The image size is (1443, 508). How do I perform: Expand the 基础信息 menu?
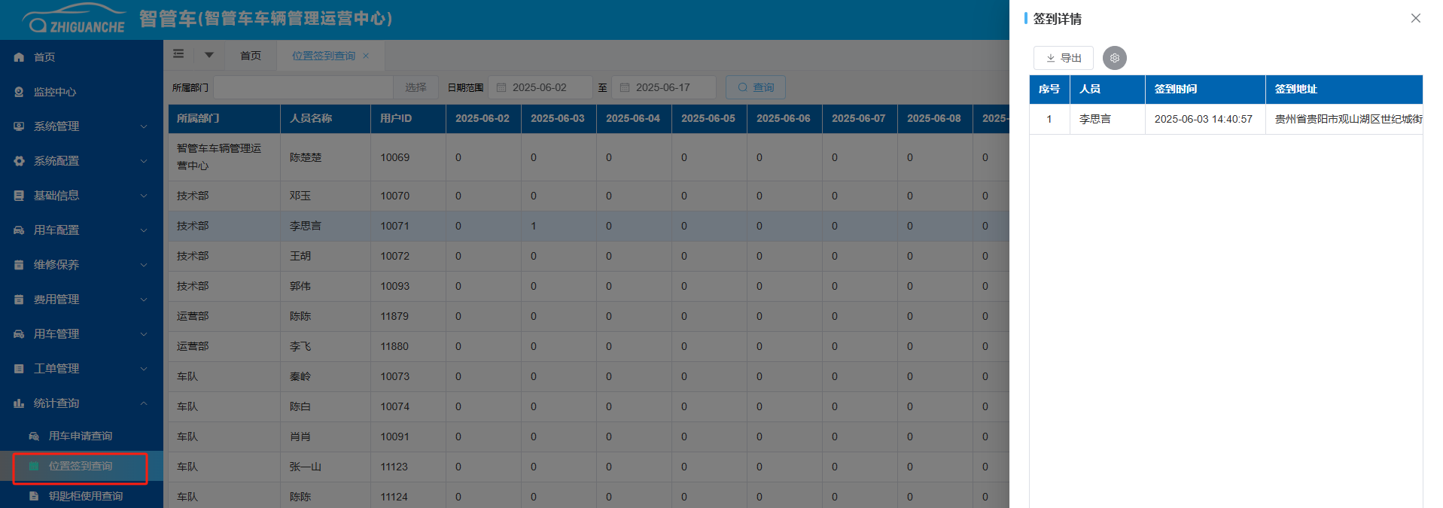[x=81, y=196]
